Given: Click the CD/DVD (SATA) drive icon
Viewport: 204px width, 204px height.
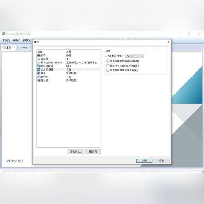Looking at the screenshot, I should 39,62.
